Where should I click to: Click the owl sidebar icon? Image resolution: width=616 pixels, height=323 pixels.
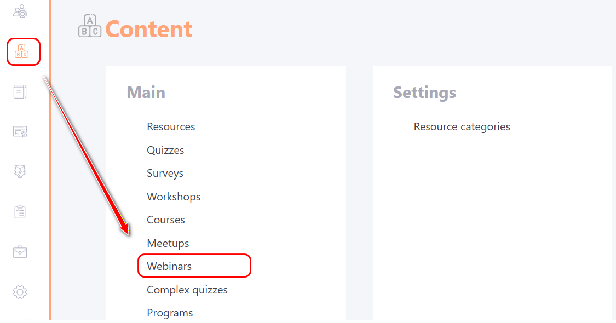20,171
